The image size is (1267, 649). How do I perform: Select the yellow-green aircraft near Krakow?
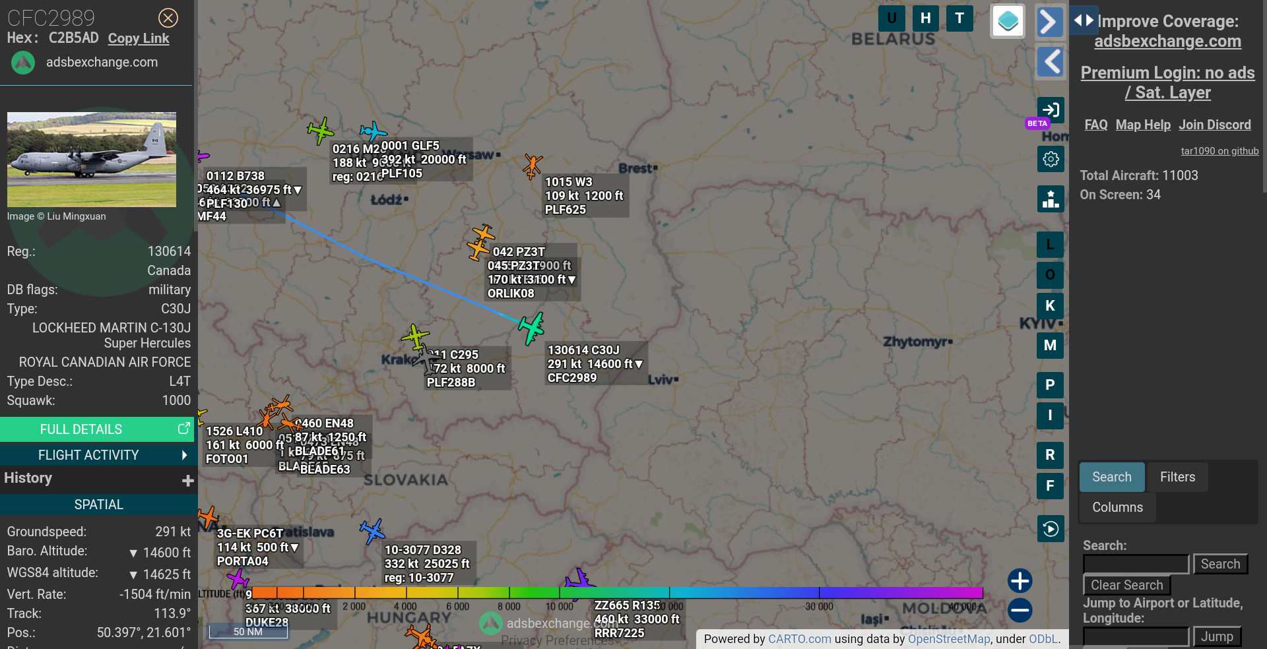click(415, 337)
